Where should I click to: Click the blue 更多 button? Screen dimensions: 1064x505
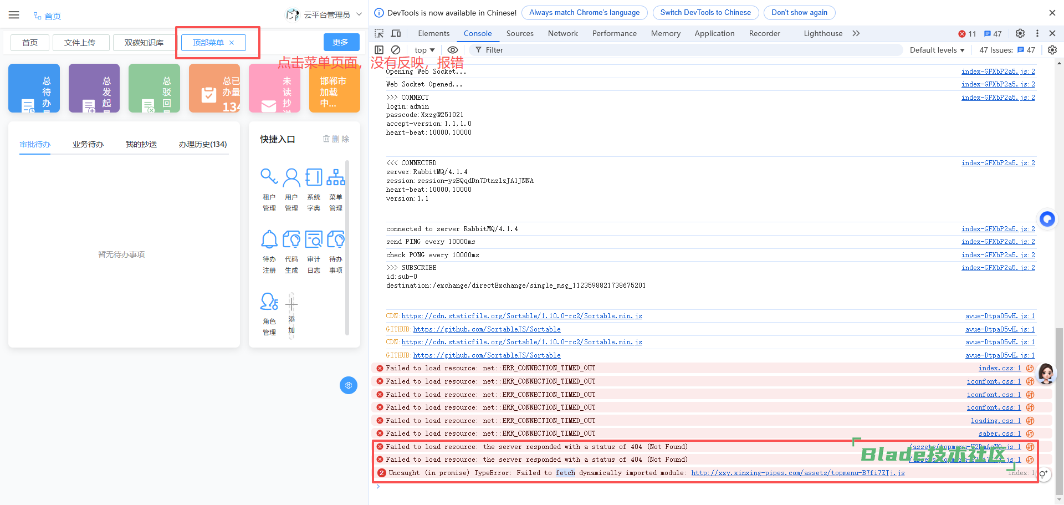(x=341, y=42)
